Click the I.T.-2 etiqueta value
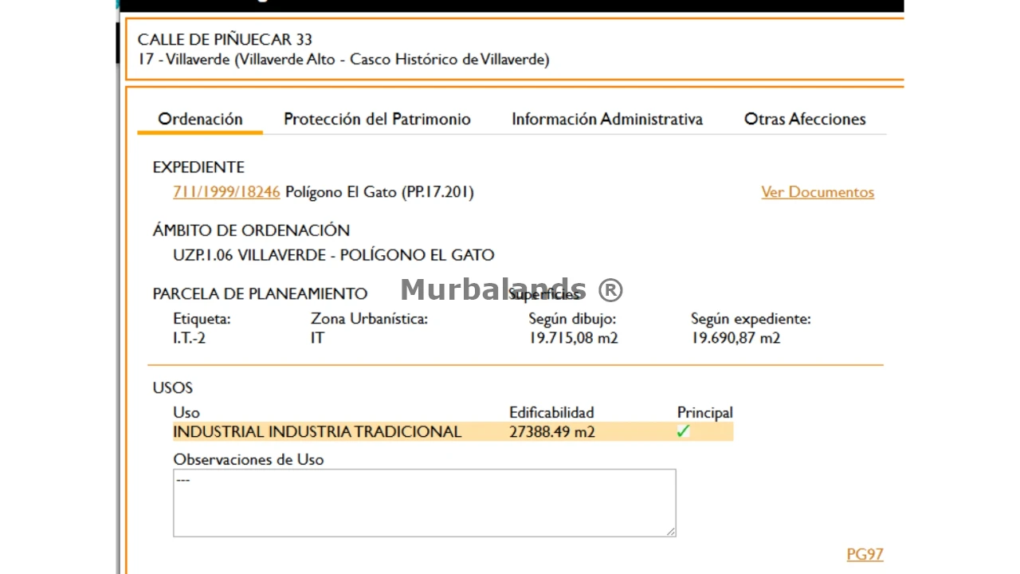This screenshot has height=574, width=1020. point(189,338)
